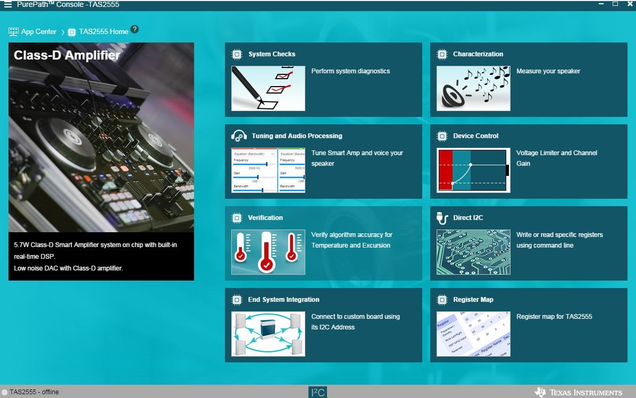
Task: Click the Direct I2C plug icon
Action: tap(442, 218)
